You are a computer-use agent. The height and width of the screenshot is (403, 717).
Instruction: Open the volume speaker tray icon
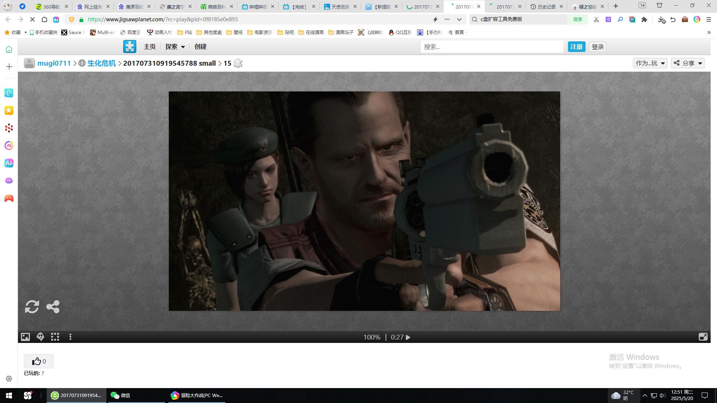tap(662, 396)
